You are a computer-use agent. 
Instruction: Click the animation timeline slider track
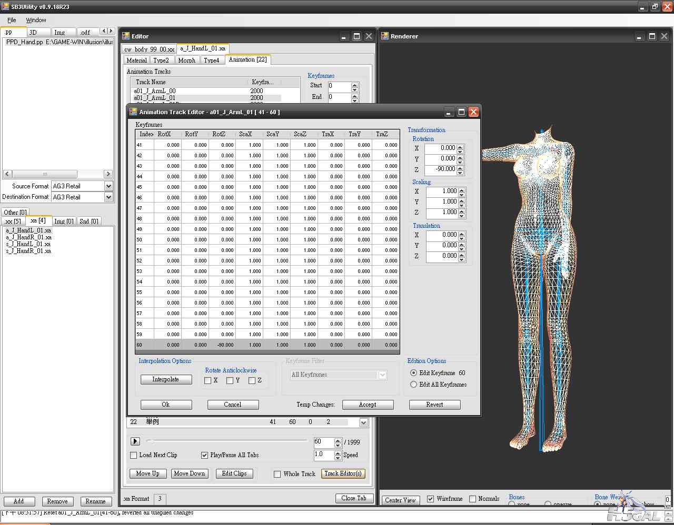(227, 441)
